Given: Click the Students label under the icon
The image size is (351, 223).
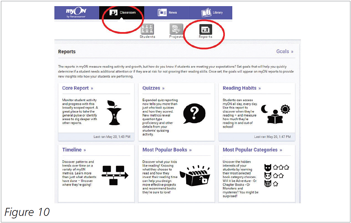Looking at the screenshot, I should tap(147, 37).
